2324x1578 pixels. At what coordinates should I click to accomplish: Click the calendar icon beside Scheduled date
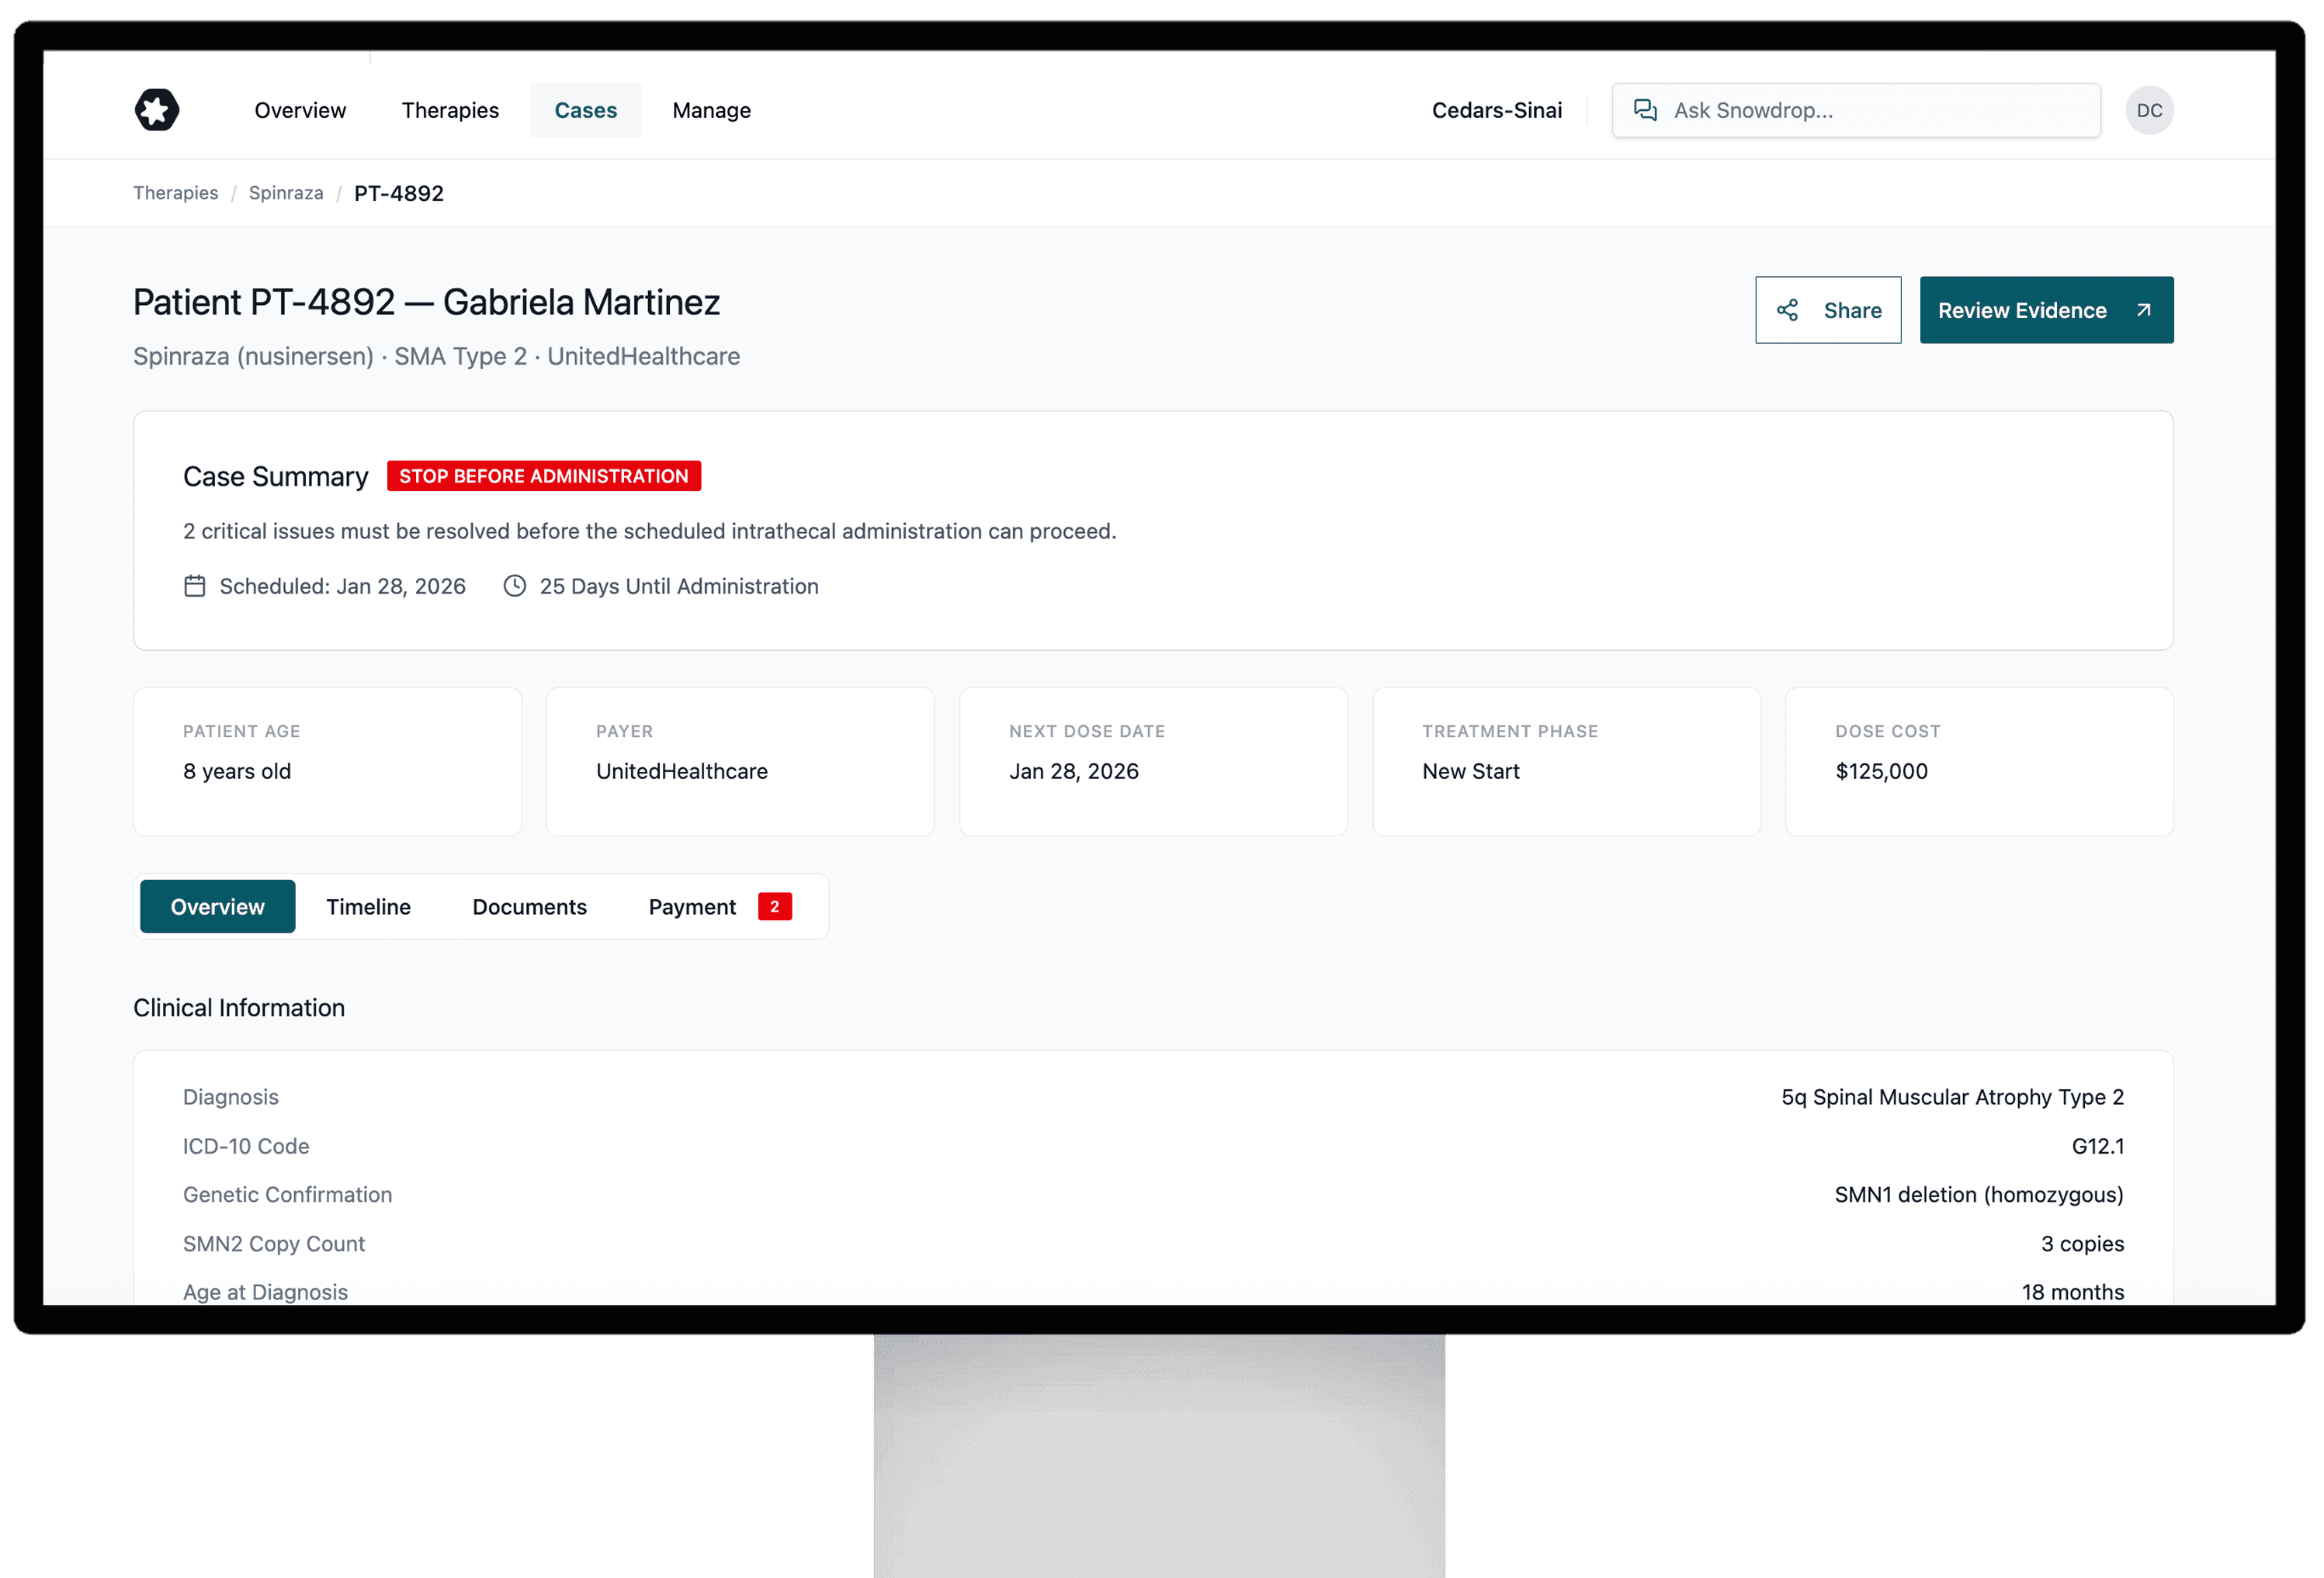[x=196, y=586]
